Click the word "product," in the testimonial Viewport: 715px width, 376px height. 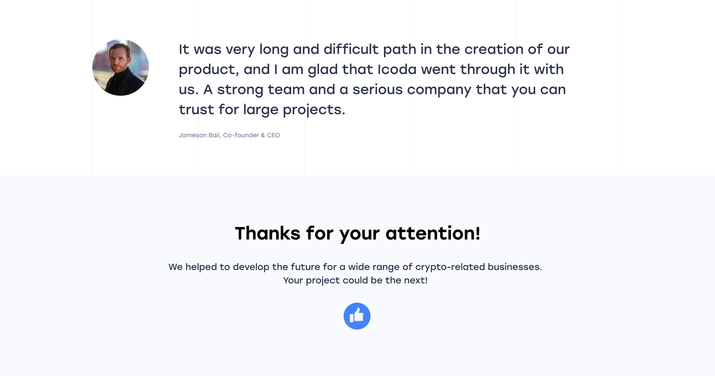pos(209,70)
